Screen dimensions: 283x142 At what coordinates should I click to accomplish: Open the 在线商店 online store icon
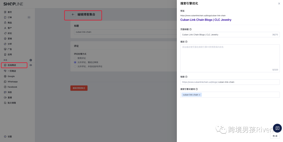click(5, 65)
